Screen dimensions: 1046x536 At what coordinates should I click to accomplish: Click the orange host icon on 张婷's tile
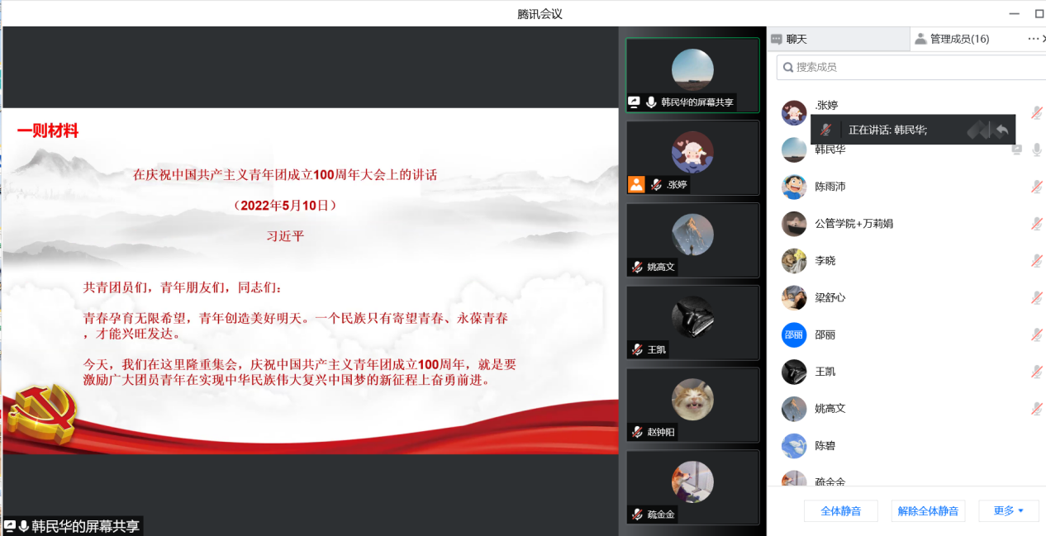click(636, 185)
